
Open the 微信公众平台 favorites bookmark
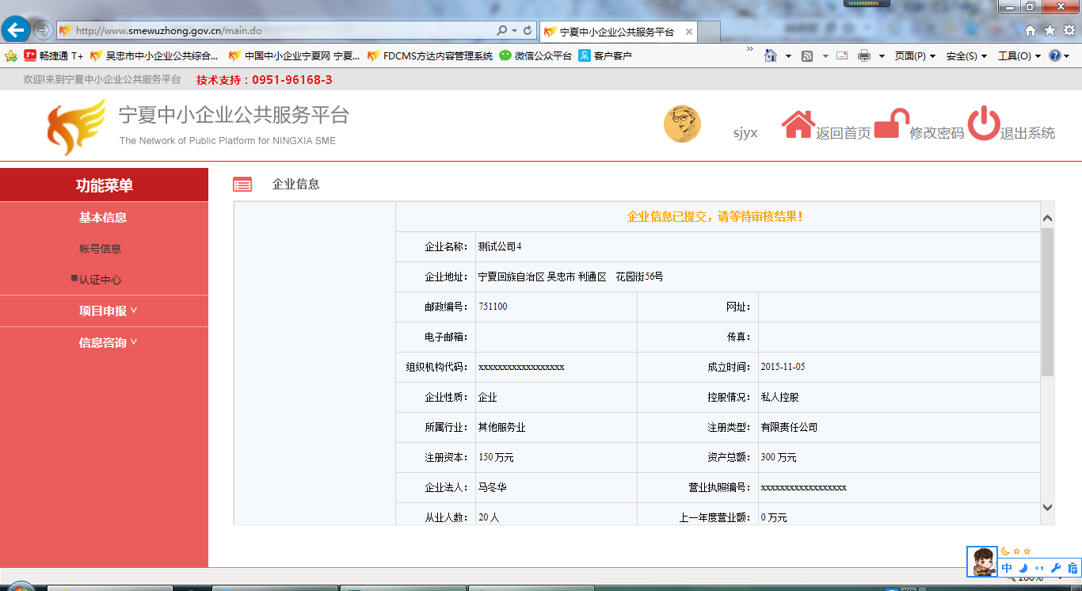click(535, 56)
